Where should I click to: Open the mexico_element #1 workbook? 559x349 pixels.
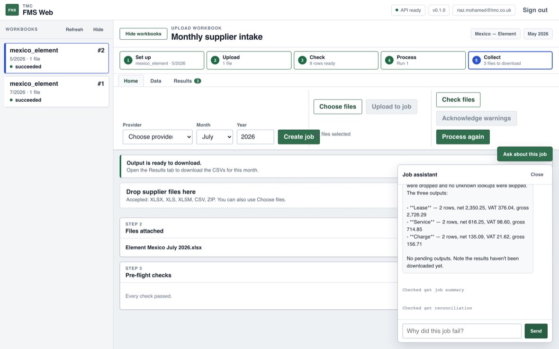(x=56, y=91)
